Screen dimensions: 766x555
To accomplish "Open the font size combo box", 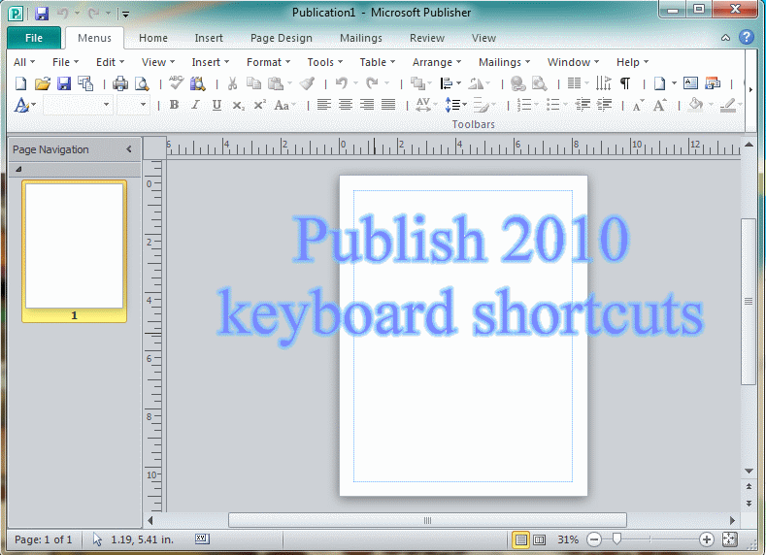I will [133, 105].
